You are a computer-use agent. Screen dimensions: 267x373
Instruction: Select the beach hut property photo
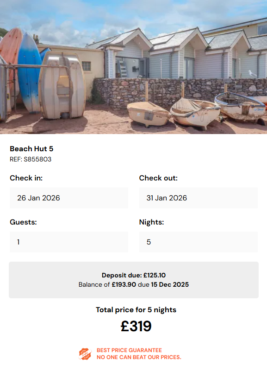[x=133, y=67]
